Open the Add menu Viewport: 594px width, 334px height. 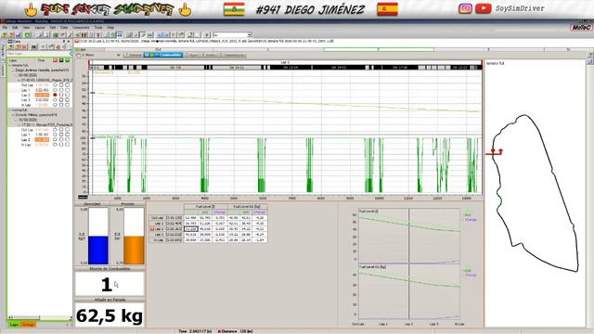tap(53, 28)
